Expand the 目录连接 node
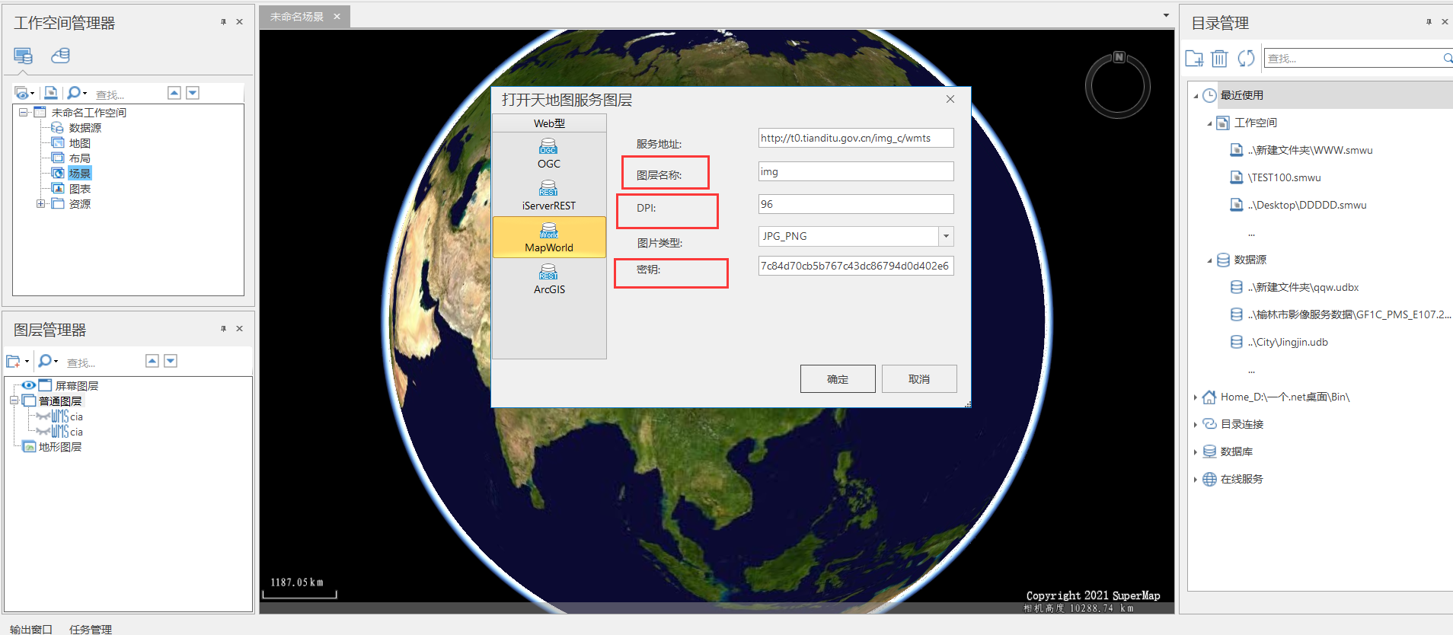The width and height of the screenshot is (1453, 635). click(1196, 425)
